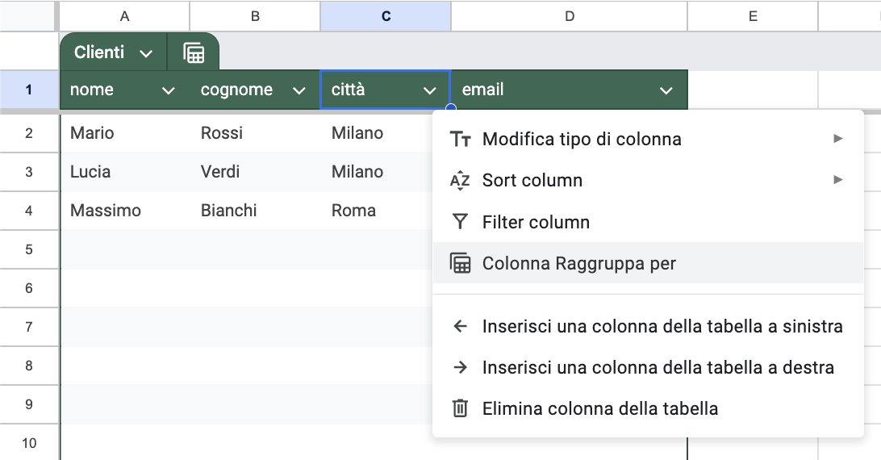Viewport: 881px width, 460px height.
Task: Select row 3 header
Action: click(29, 172)
